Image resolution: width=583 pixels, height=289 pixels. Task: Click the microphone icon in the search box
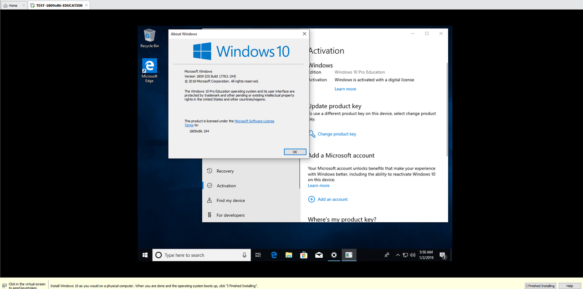coord(245,255)
